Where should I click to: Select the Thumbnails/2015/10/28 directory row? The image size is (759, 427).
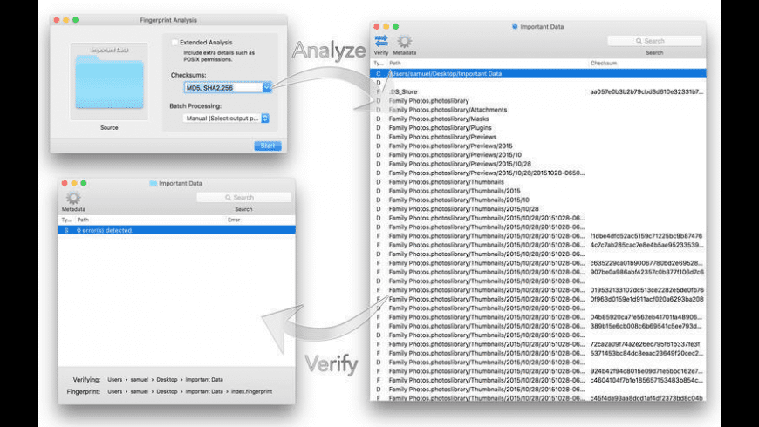point(537,209)
